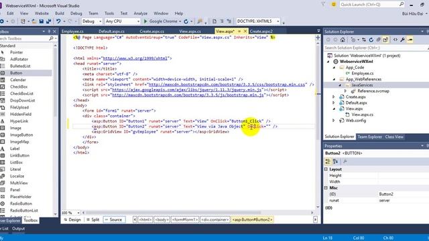Screen dimensions: 429x241
Task: Click the pending changes filter clock icon
Action: tap(353, 40)
